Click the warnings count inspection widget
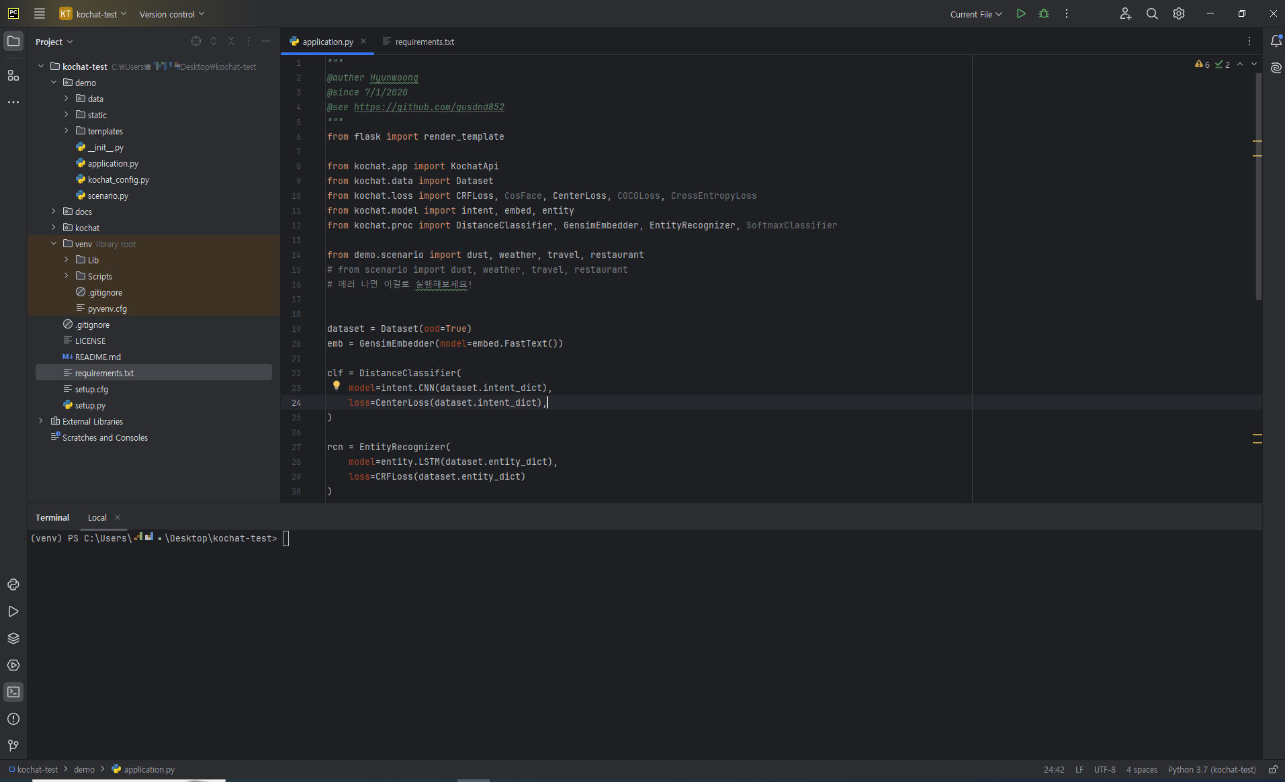Image resolution: width=1285 pixels, height=782 pixels. coord(1202,64)
